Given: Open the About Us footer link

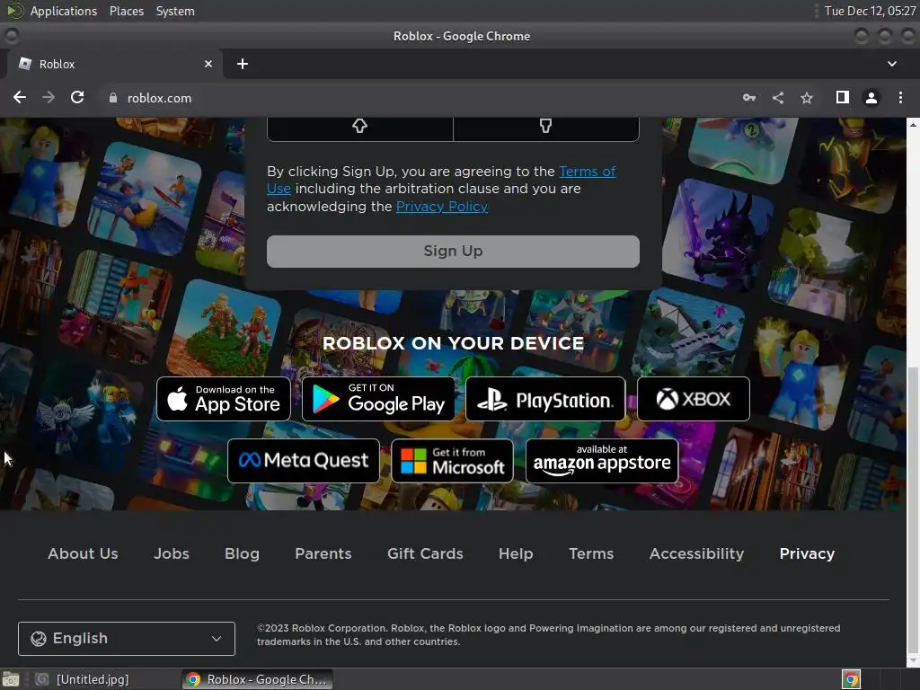Looking at the screenshot, I should pyautogui.click(x=83, y=553).
